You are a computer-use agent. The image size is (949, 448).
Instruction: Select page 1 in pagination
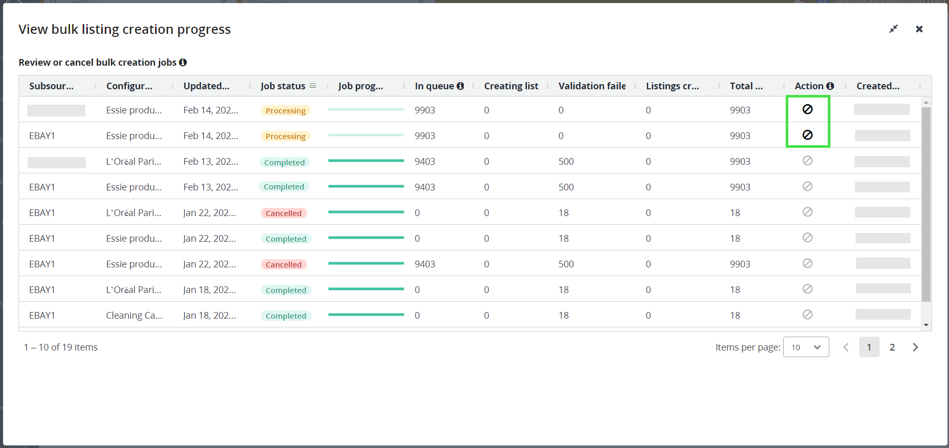point(869,347)
